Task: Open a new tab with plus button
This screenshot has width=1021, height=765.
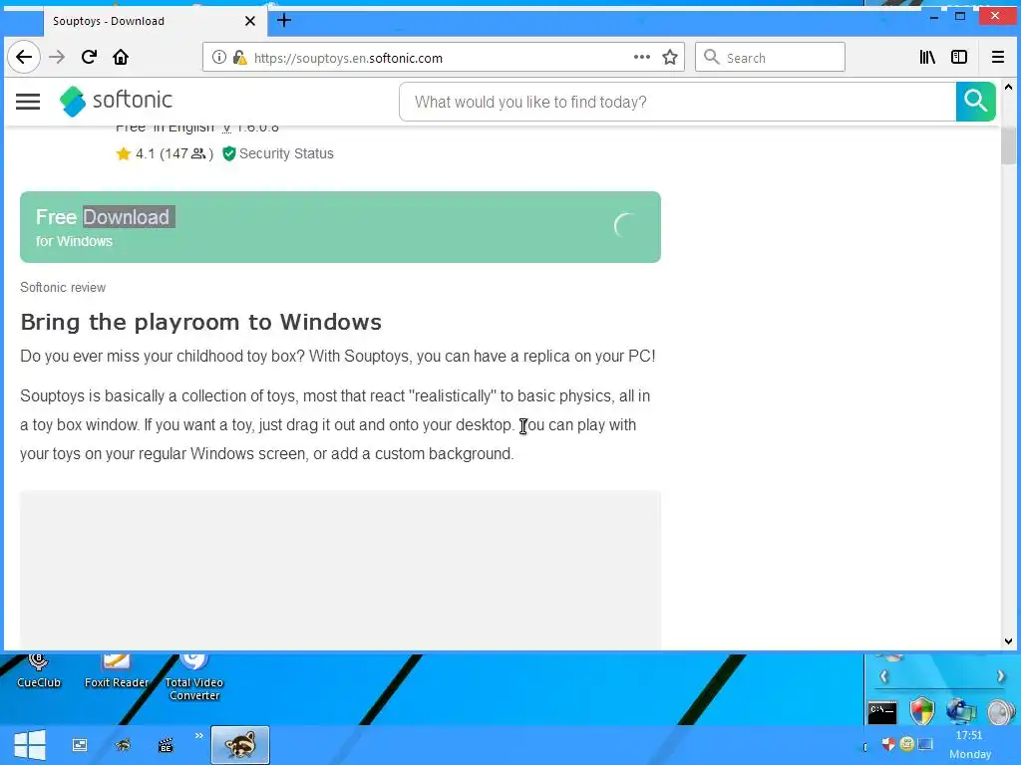Action: 284,20
